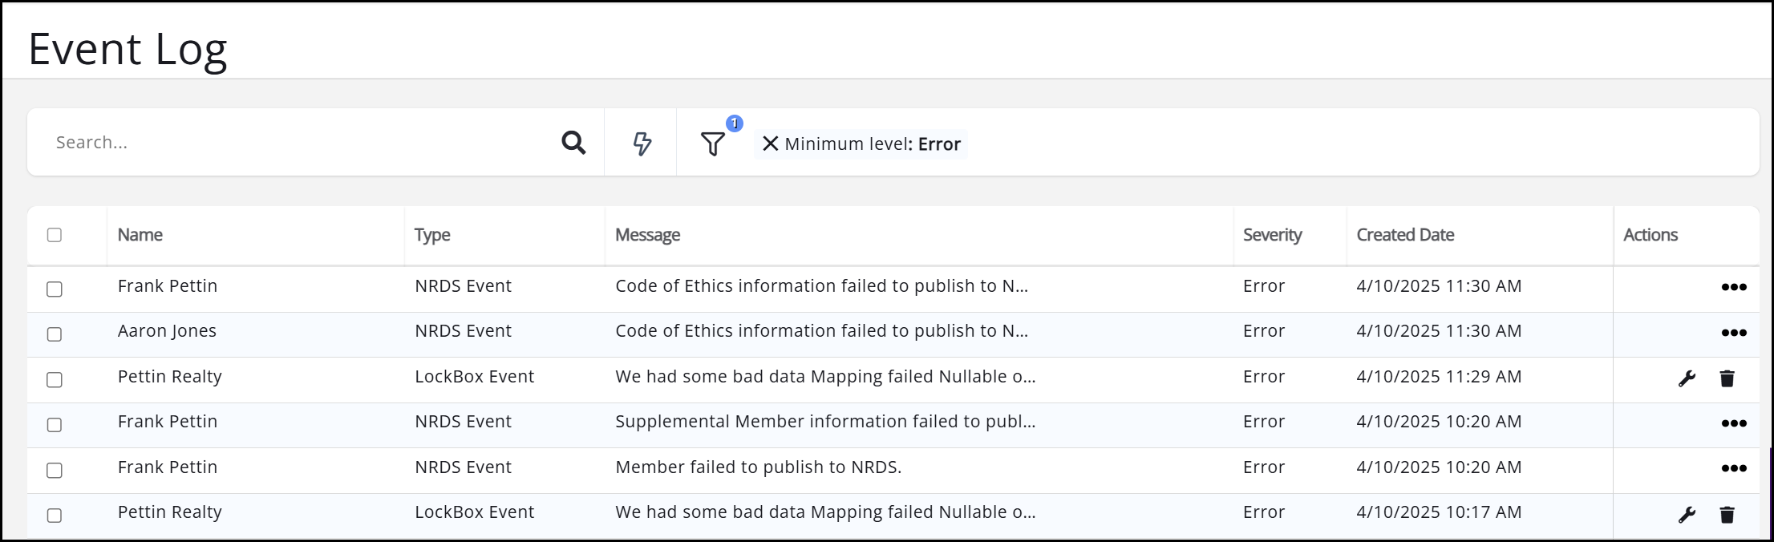Sort by the Name column header
Image resolution: width=1774 pixels, height=542 pixels.
(x=140, y=235)
